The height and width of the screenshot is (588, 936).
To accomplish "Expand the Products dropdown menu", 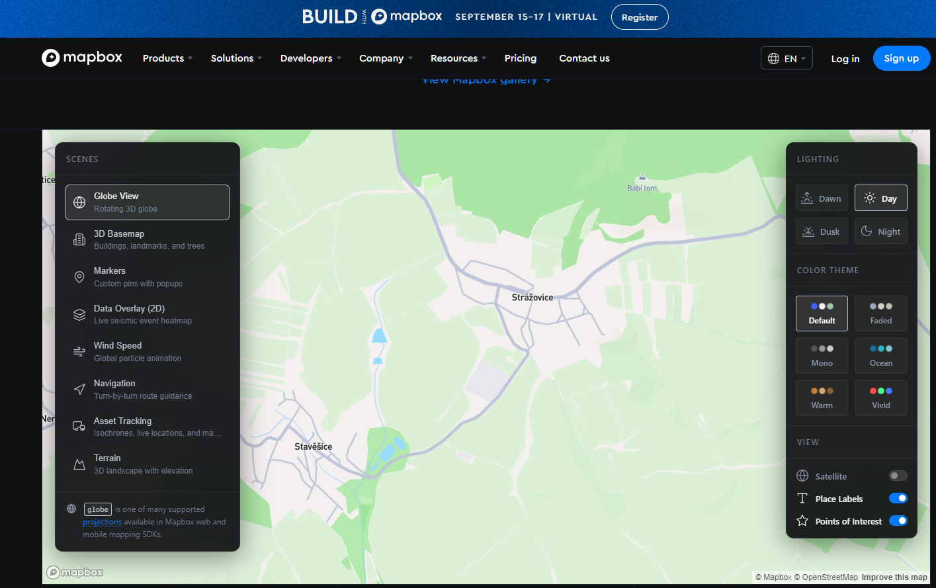I will coord(168,58).
